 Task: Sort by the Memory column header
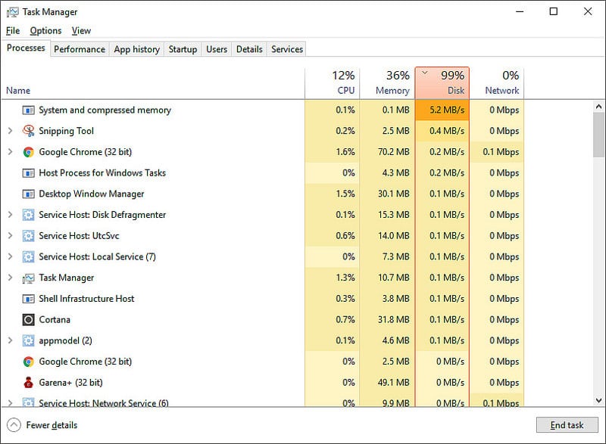pyautogui.click(x=387, y=83)
